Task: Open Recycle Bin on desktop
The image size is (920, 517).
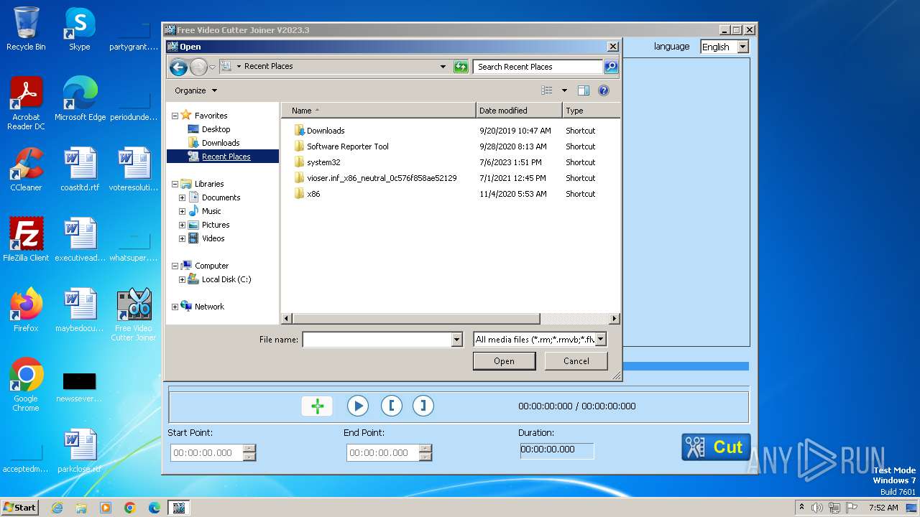Action: (26, 29)
